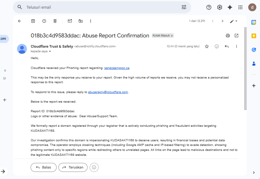Click the 'Report ID: 018b3c4d9583ddac' line
The image size is (260, 179).
click(x=53, y=111)
